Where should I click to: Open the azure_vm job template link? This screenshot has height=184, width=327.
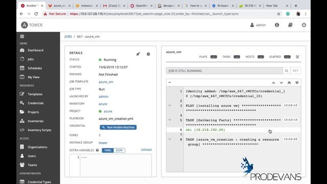[106, 82]
